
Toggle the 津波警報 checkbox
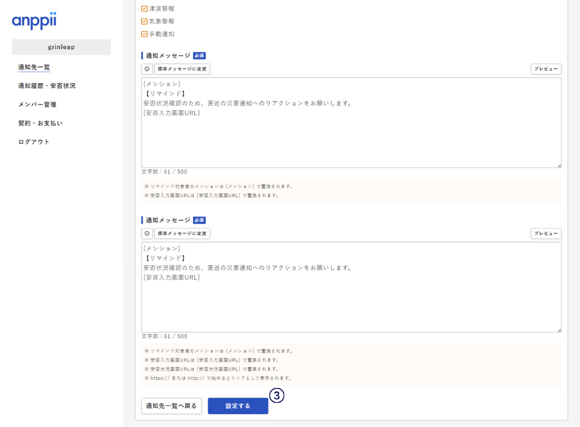[x=144, y=8]
